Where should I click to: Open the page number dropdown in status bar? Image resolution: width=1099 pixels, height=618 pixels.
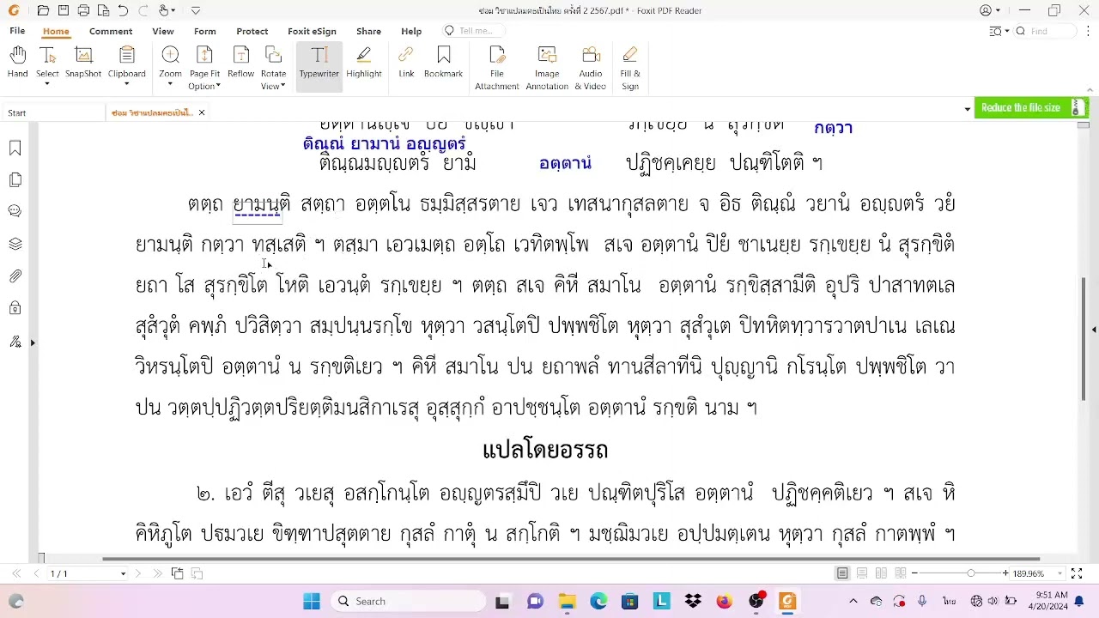[123, 573]
